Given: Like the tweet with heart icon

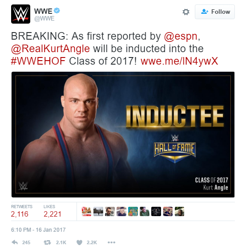Looking at the screenshot, I should 79,242.
